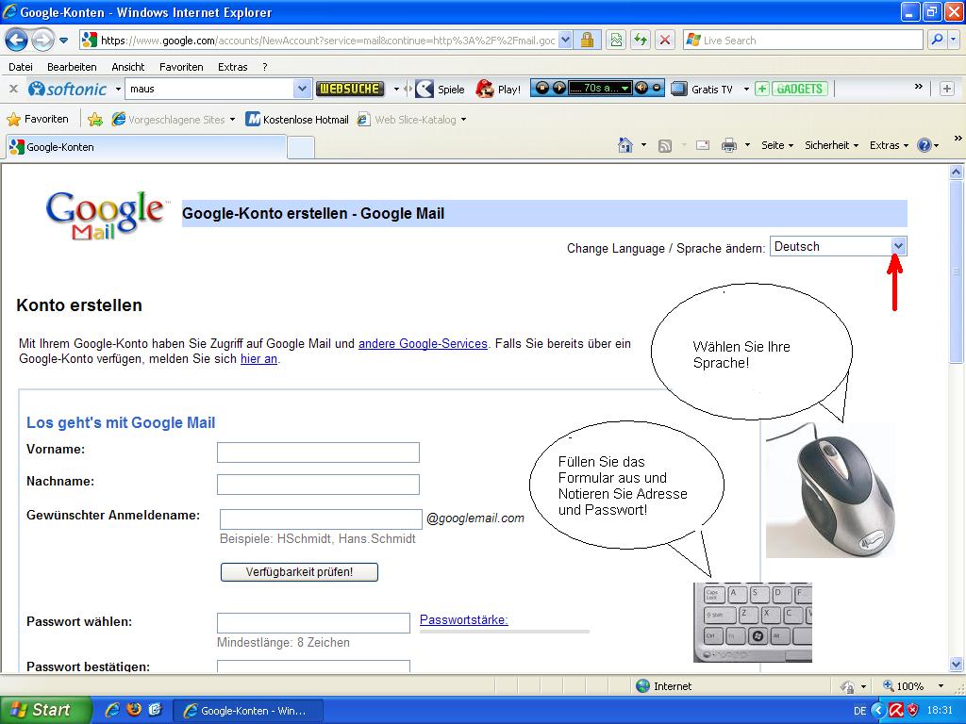Click the Home icon in command bar
Image resolution: width=966 pixels, height=724 pixels.
point(625,145)
